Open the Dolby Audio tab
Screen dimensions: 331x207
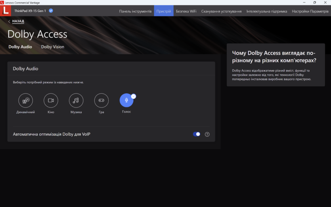pyautogui.click(x=20, y=47)
